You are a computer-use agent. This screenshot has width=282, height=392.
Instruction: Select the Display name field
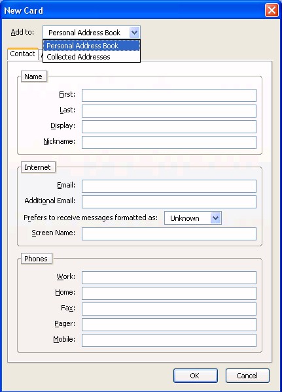tap(169, 127)
